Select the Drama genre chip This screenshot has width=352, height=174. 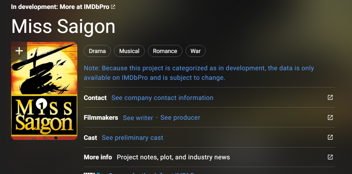click(x=97, y=51)
